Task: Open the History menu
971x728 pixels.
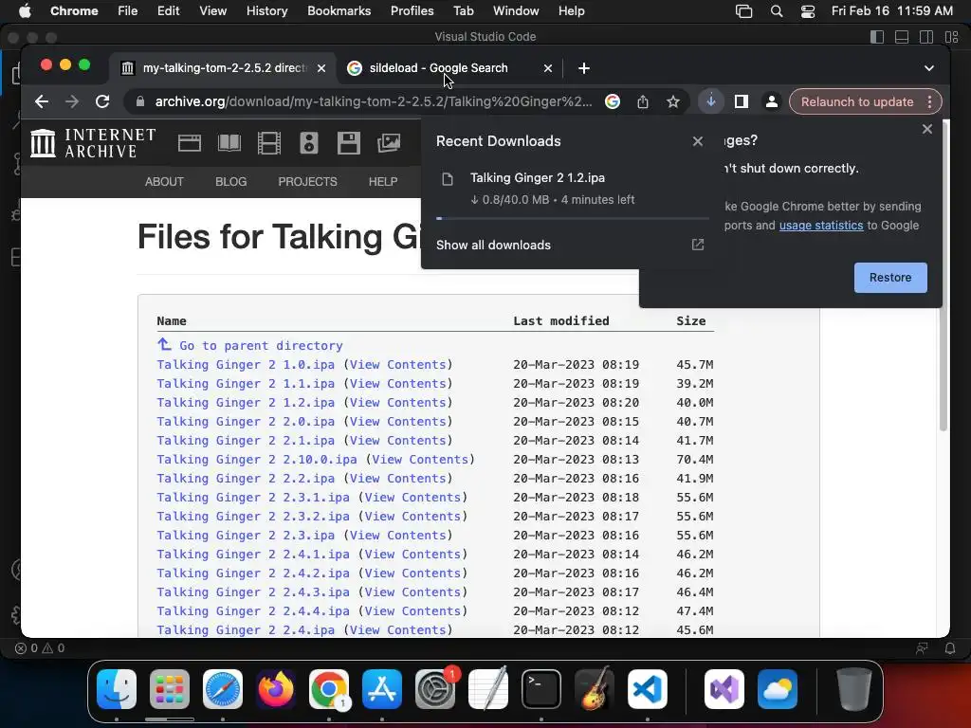Action: point(266,11)
